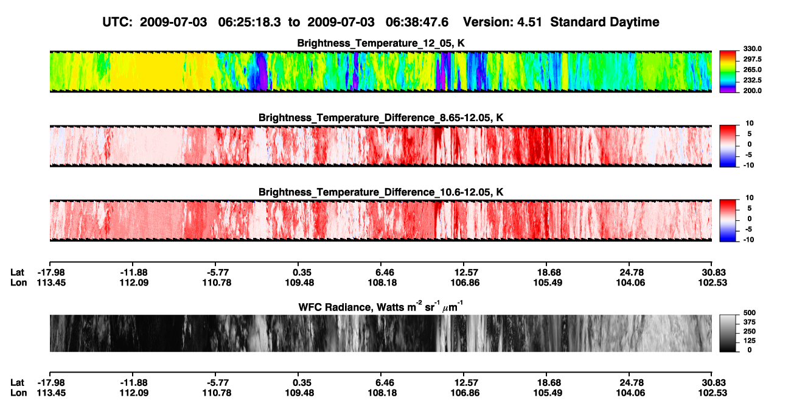This screenshot has height=406, width=791.
Task: Click the Brightness_Temperature_Difference_8.65-12.05 title
Action: 381,117
